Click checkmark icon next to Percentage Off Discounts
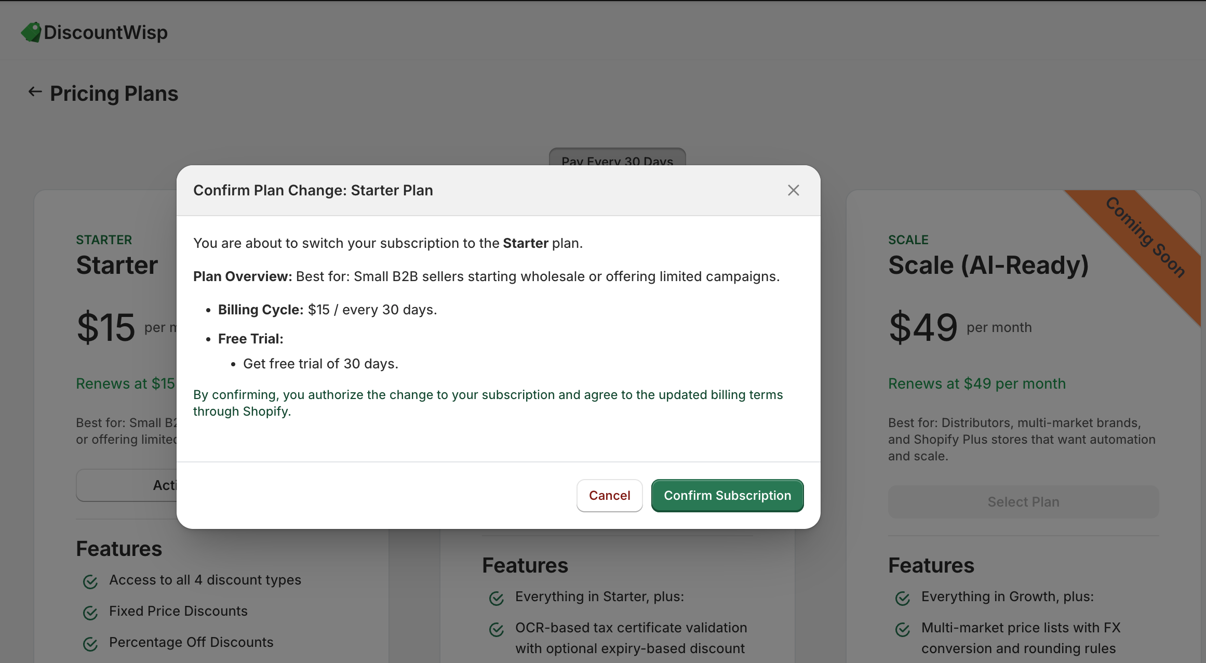 pos(90,644)
